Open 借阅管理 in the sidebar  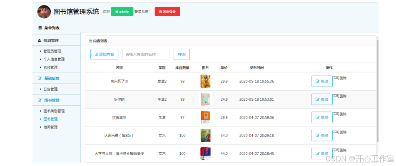click(50, 127)
